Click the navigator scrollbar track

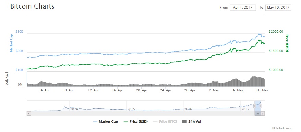point(142,114)
